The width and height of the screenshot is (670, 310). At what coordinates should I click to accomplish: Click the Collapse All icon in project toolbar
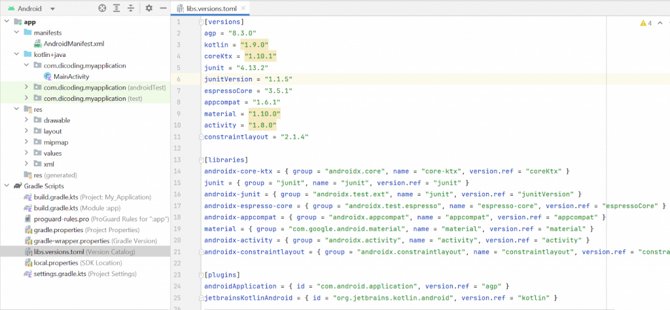click(x=131, y=8)
